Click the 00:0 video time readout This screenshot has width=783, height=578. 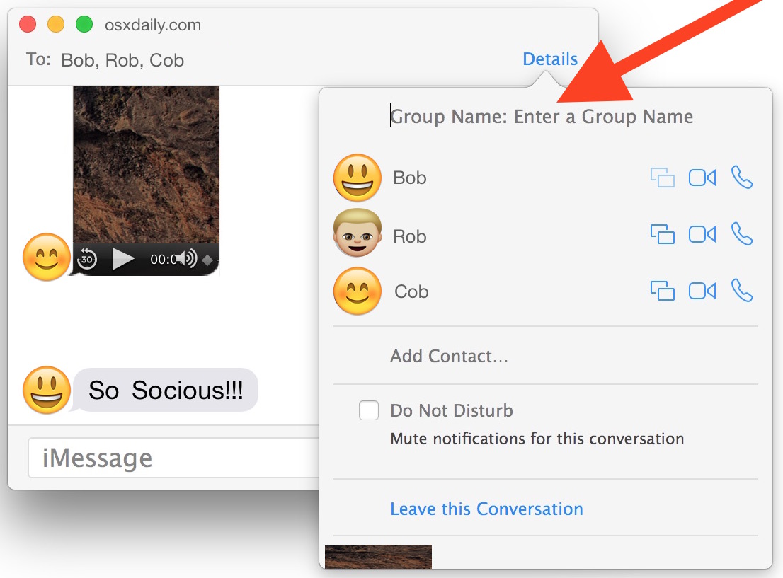[x=162, y=259]
